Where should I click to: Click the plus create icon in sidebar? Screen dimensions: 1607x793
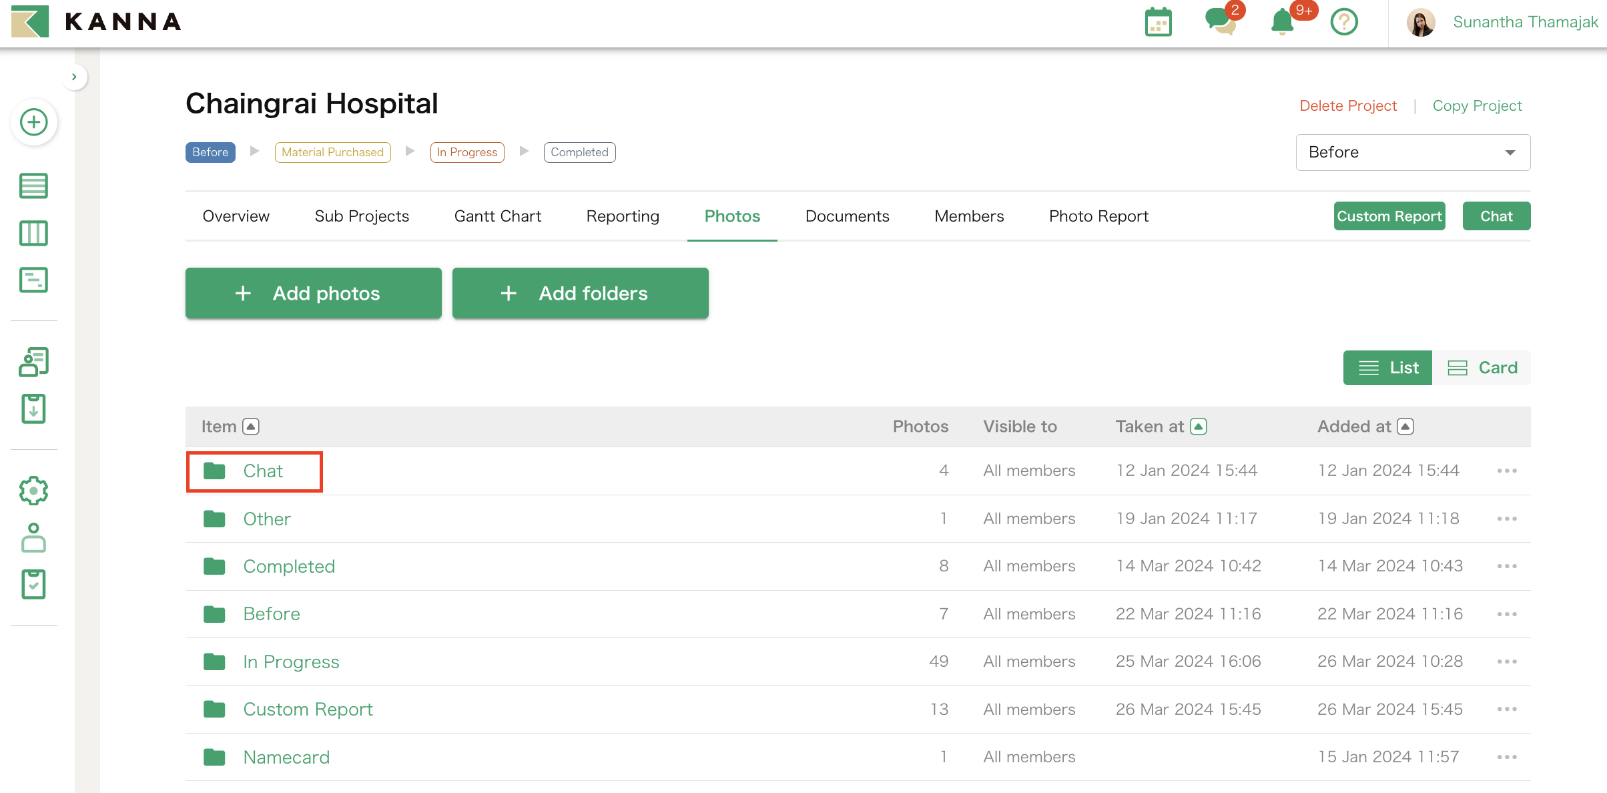tap(33, 122)
